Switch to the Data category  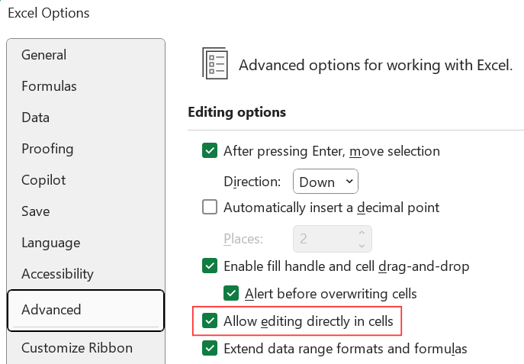[35, 118]
